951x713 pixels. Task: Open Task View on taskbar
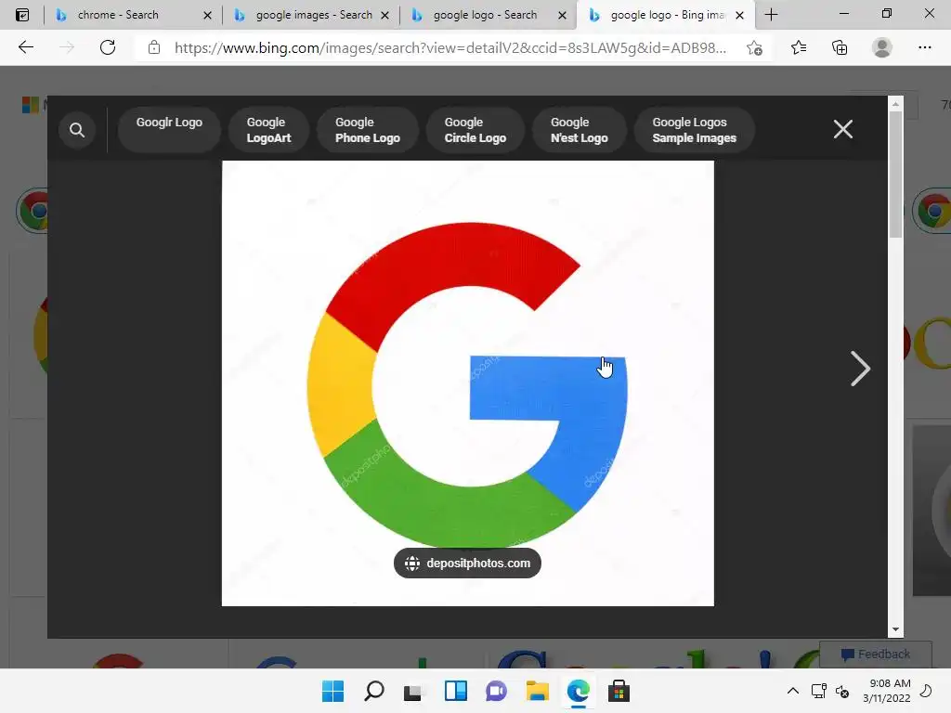[x=413, y=691]
